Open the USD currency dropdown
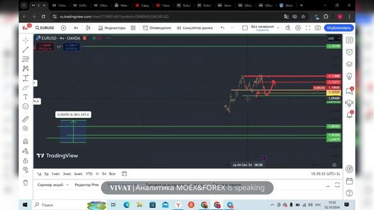Screen dimensions: 374x210 334,38
